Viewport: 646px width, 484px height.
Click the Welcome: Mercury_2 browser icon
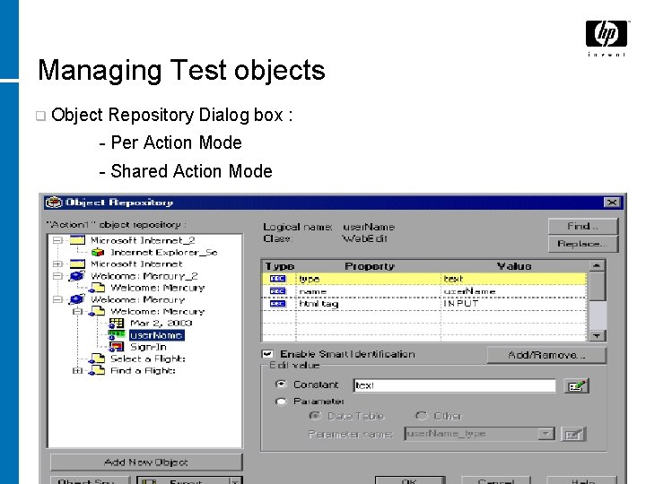(x=77, y=276)
